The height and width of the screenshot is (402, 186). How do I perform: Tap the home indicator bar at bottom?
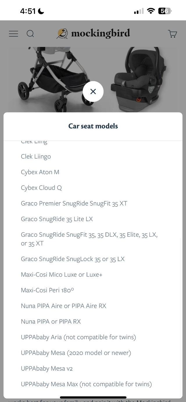click(x=93, y=397)
